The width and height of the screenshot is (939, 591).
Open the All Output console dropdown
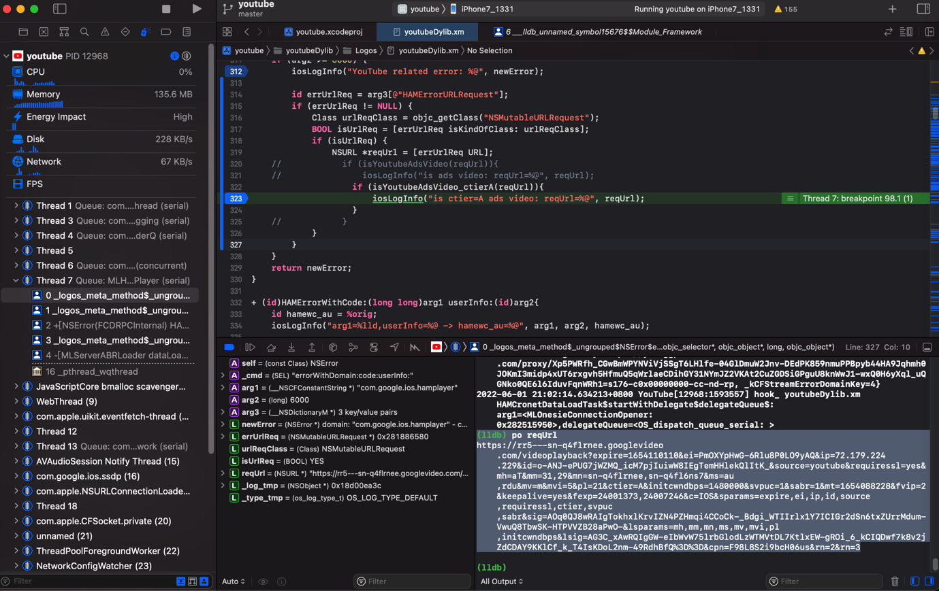pyautogui.click(x=502, y=581)
